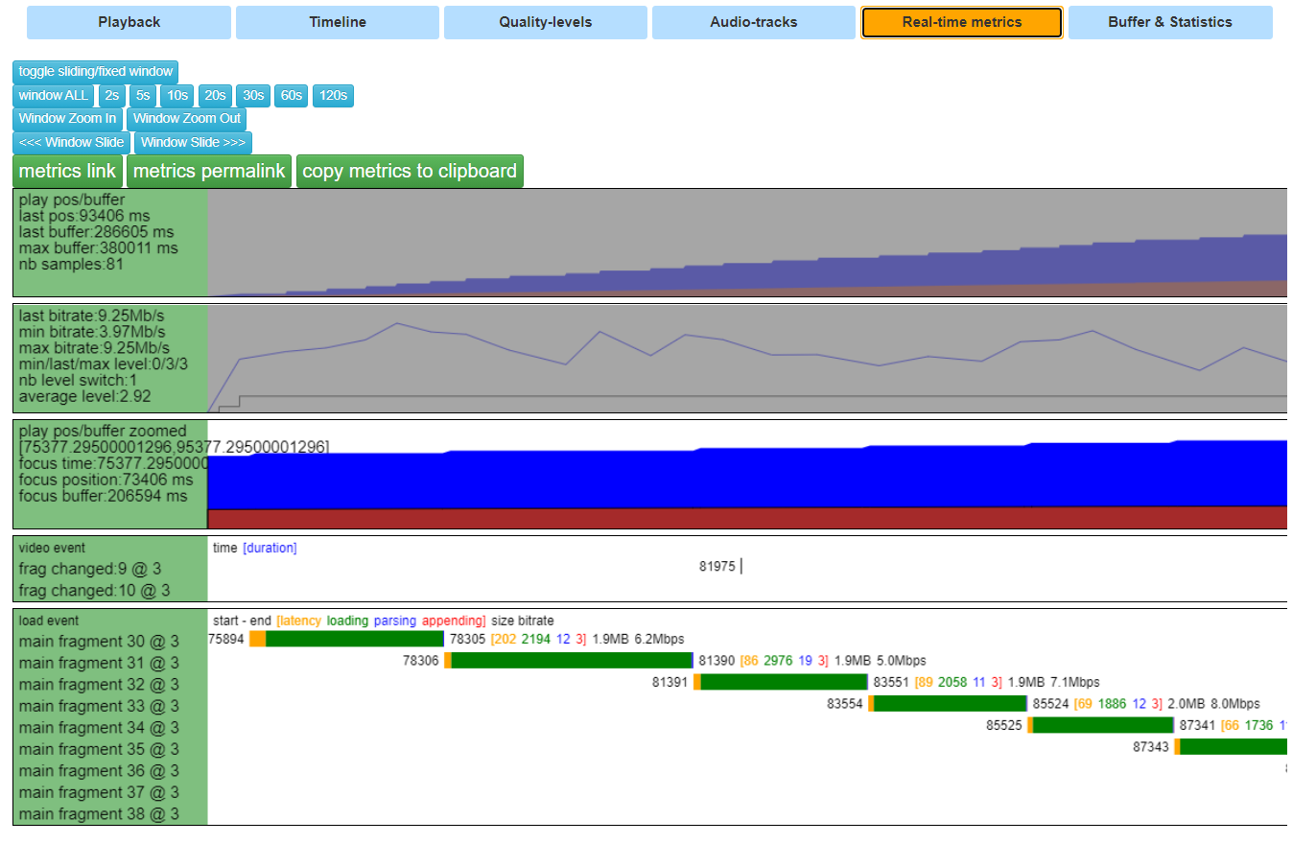Click the bitrate line graph
The height and width of the screenshot is (844, 1316).
748,359
